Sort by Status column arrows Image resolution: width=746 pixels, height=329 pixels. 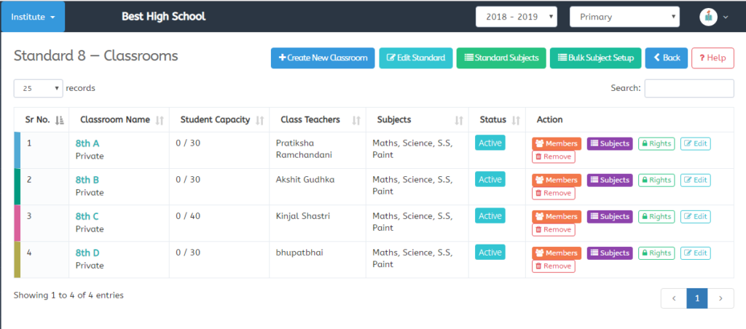(x=516, y=120)
